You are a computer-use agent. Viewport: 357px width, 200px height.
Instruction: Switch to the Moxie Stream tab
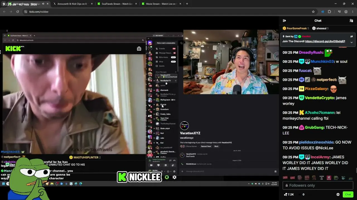pos(159,4)
